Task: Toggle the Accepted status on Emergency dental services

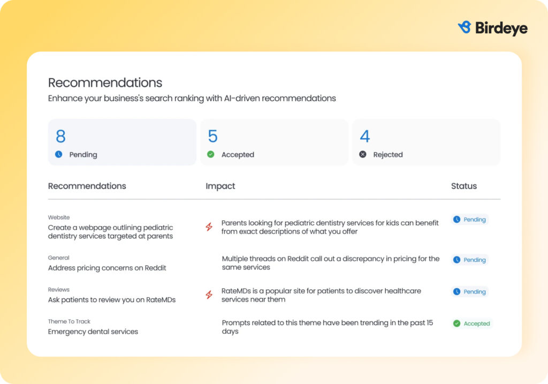Action: (471, 323)
